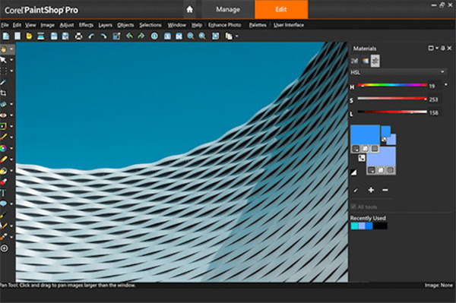Toggle transparent option on background swatch
The width and height of the screenshot is (456, 303).
391,170
